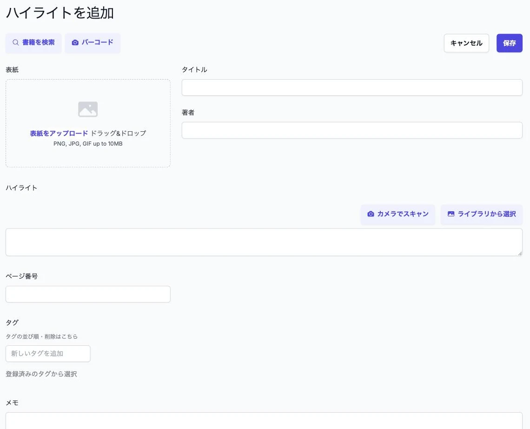Focus the 新しいタグを追加 input
This screenshot has width=530, height=429.
click(48, 354)
